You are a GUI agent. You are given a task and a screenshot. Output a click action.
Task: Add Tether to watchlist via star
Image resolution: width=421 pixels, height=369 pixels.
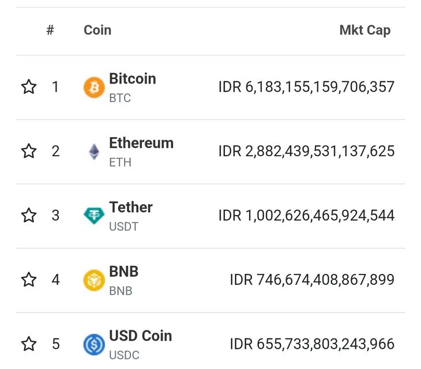(29, 216)
